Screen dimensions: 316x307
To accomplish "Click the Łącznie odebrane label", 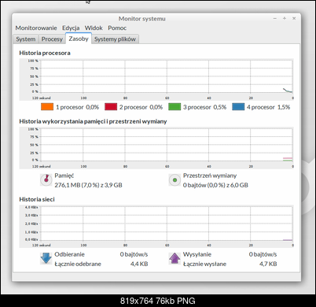I will point(78,264).
